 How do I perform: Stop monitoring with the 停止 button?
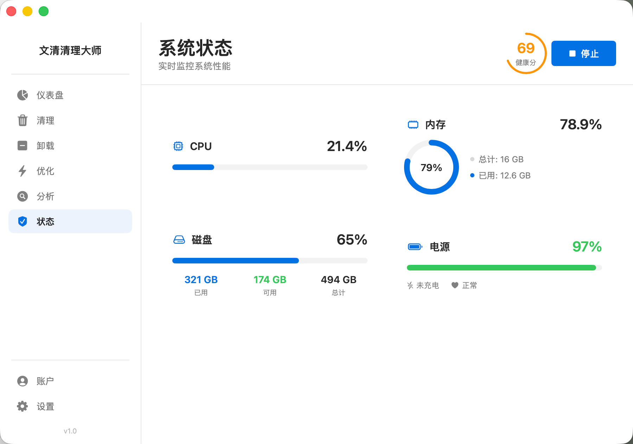pyautogui.click(x=584, y=53)
